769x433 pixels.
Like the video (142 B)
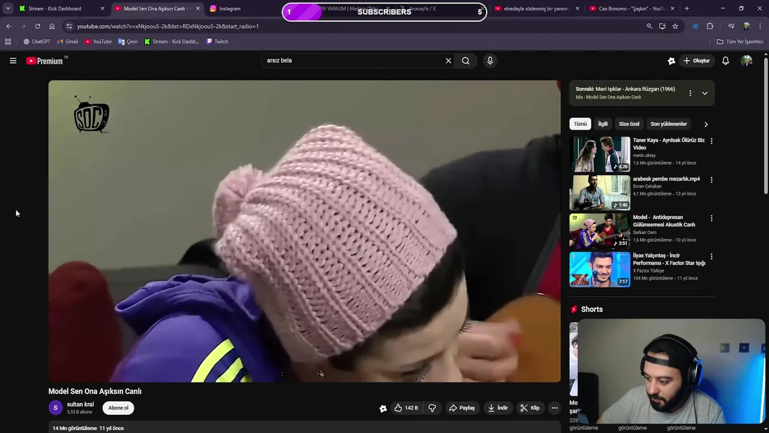click(x=406, y=408)
